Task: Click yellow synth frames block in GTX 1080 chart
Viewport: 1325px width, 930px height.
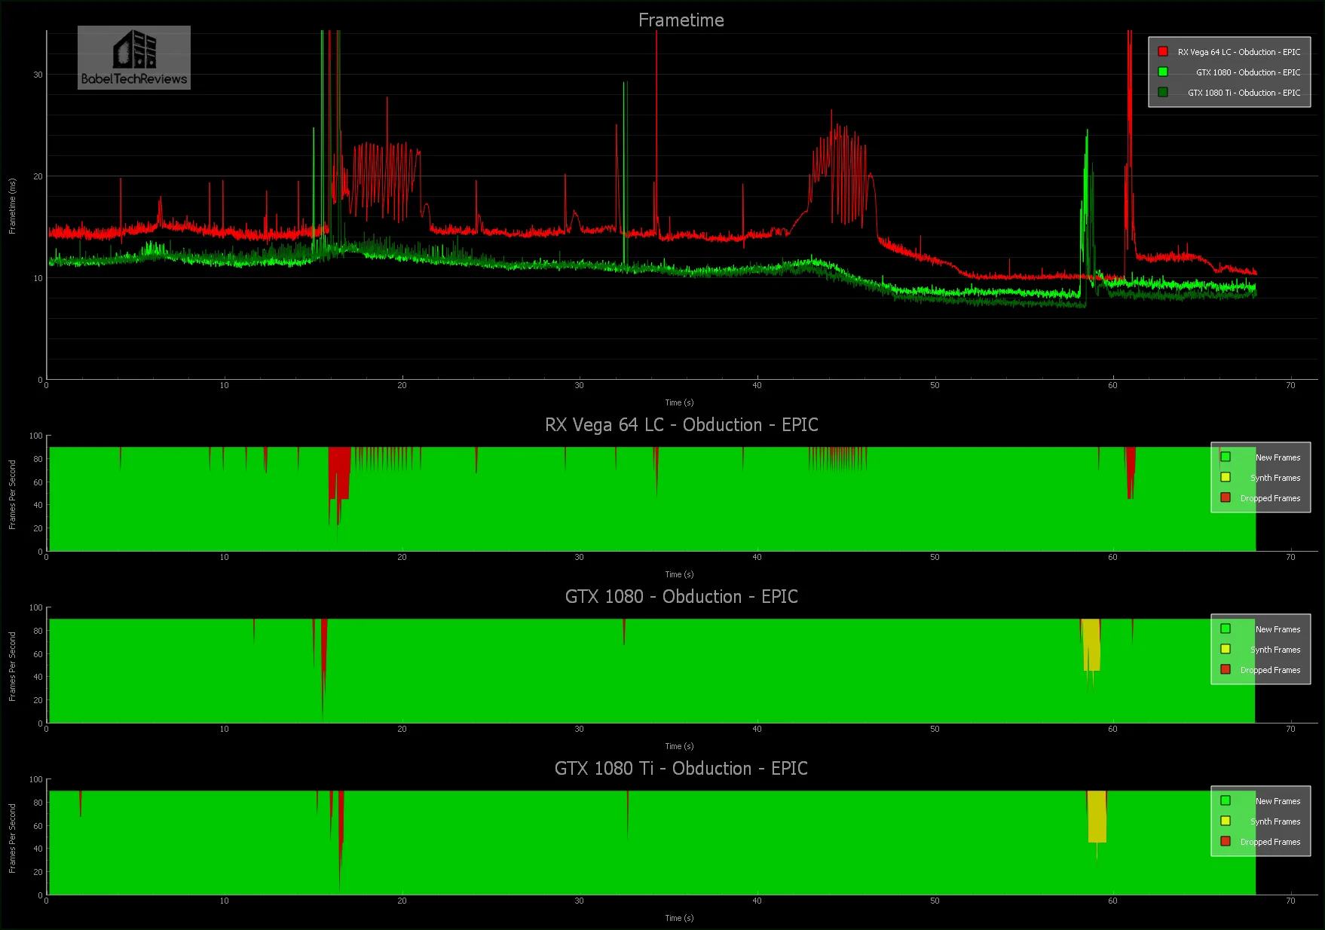Action: [x=1091, y=647]
